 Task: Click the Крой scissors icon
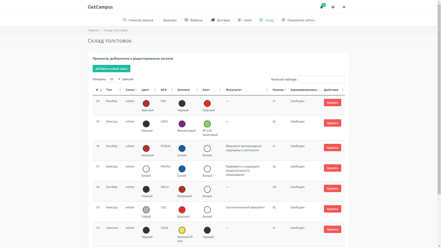(x=240, y=20)
